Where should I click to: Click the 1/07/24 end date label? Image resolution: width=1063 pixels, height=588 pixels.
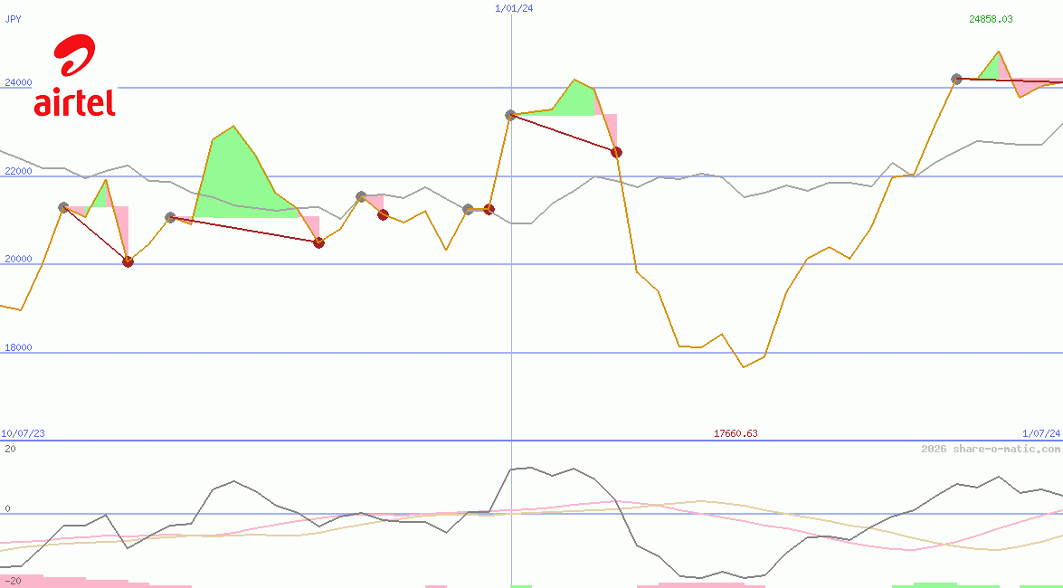(x=1041, y=433)
